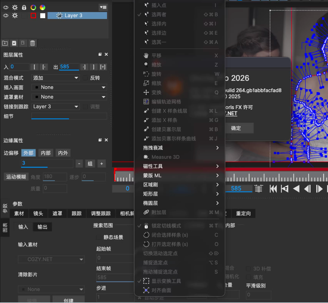Switch to the 输出 tab
The height and width of the screenshot is (303, 328).
(43, 227)
